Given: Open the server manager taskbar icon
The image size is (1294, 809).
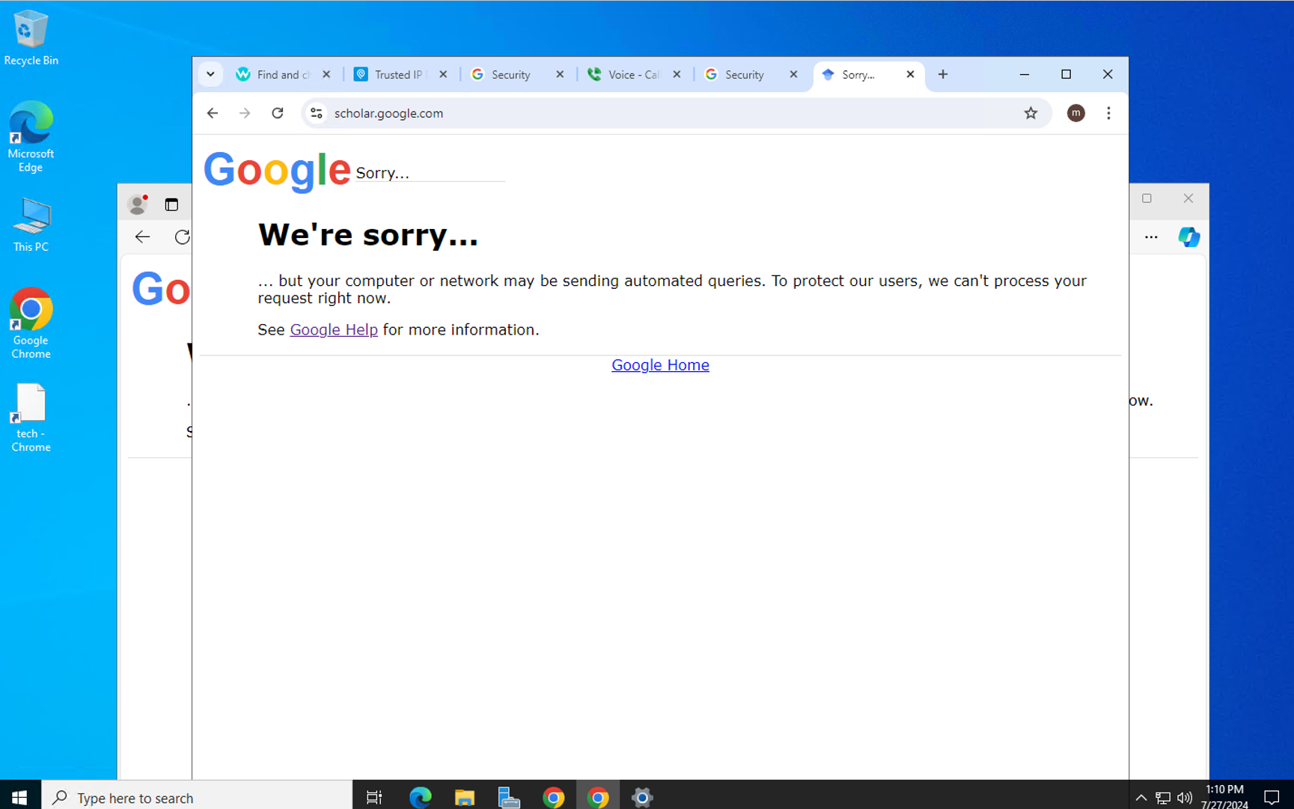Looking at the screenshot, I should coord(509,797).
